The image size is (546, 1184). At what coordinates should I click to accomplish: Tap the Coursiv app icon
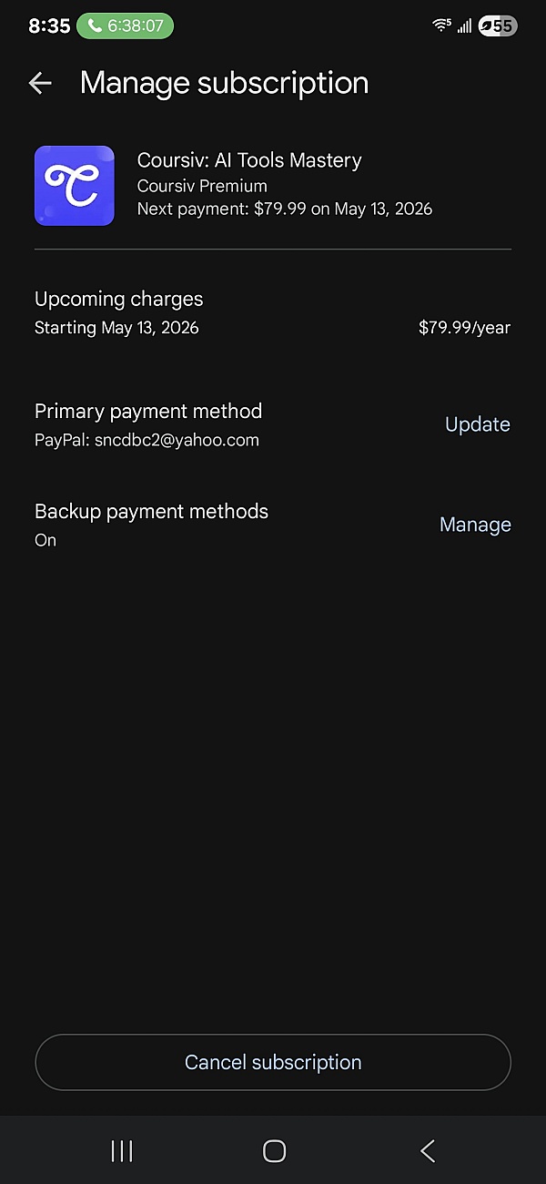75,186
